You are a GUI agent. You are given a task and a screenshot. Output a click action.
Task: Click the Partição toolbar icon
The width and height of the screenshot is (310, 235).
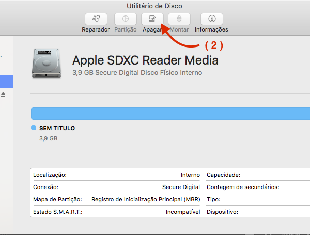pos(126,19)
